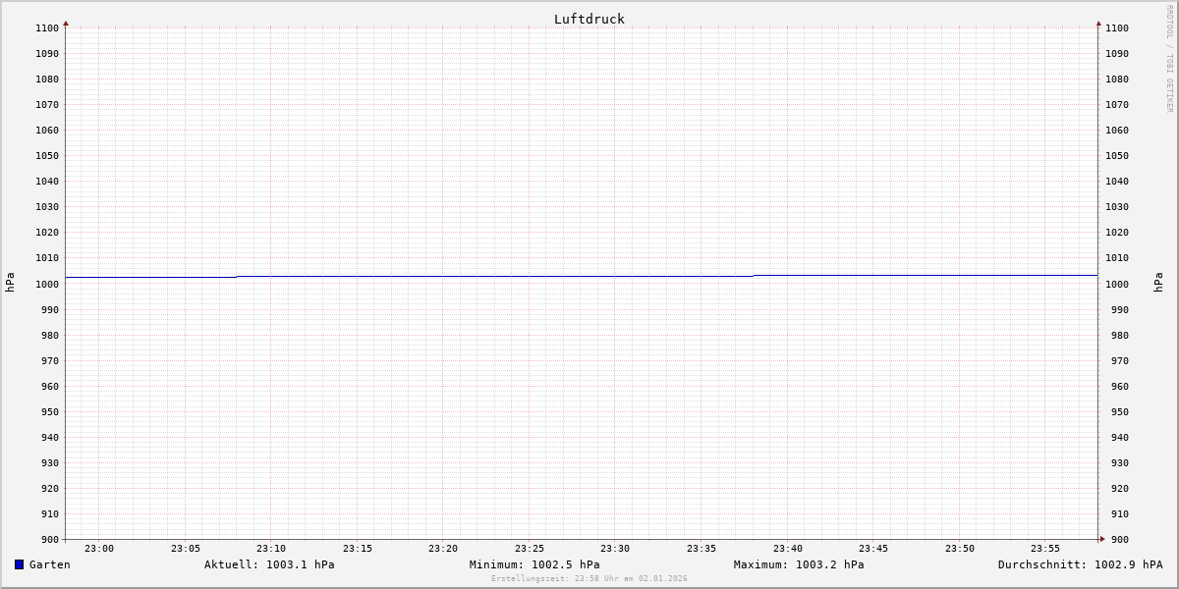Viewport: 1179px width, 589px height.
Task: Click the 1100 label on left axis
Action: (x=46, y=28)
